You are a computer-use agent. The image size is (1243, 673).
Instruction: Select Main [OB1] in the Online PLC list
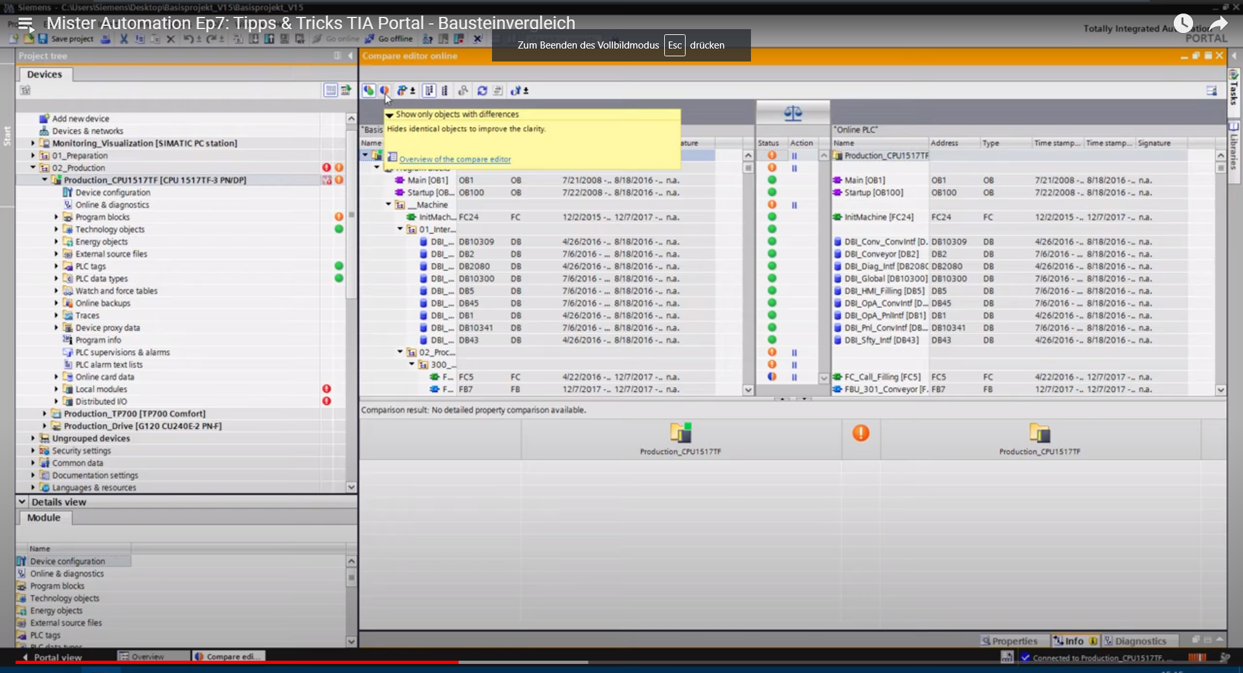864,181
